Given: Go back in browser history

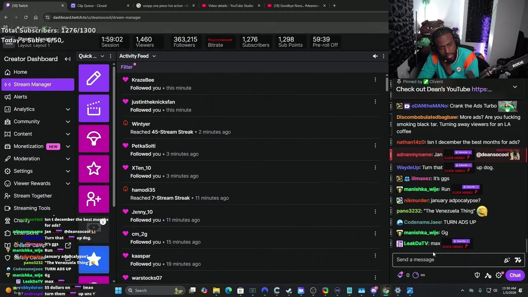Looking at the screenshot, I should (6, 17).
